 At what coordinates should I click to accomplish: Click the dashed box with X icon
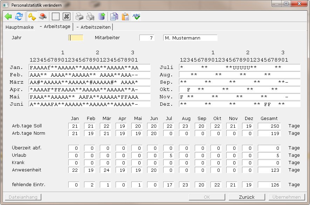[x=67, y=16]
